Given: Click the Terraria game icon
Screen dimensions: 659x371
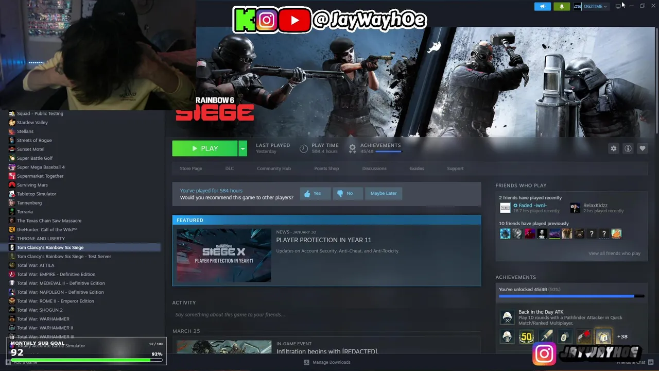Looking at the screenshot, I should [x=12, y=212].
